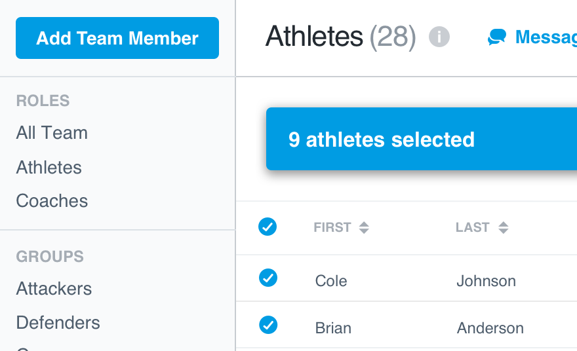
Task: Deselect Brian Anderson's checkbox
Action: coord(268,325)
